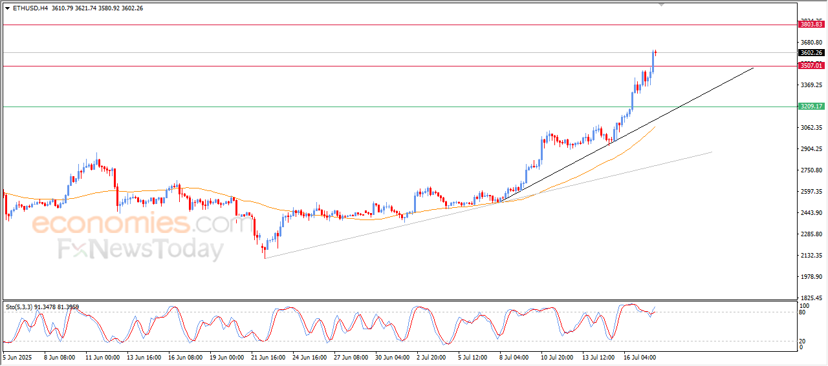The height and width of the screenshot is (366, 828).
Task: Click the 2904.25 price axis value
Action: (x=811, y=148)
